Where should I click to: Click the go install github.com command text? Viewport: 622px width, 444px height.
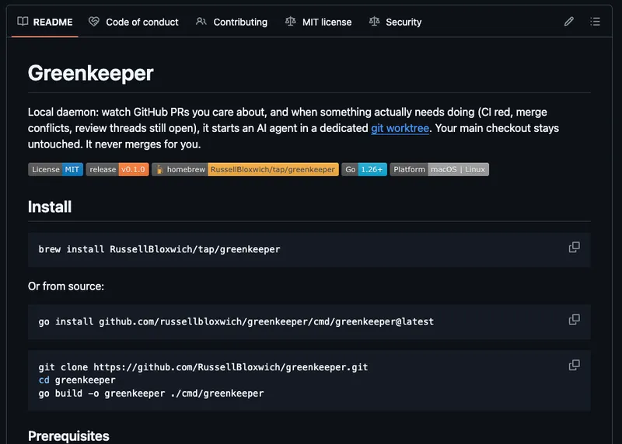(x=236, y=321)
